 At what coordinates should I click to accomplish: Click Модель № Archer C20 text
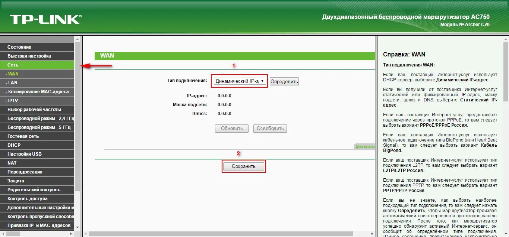(x=465, y=25)
